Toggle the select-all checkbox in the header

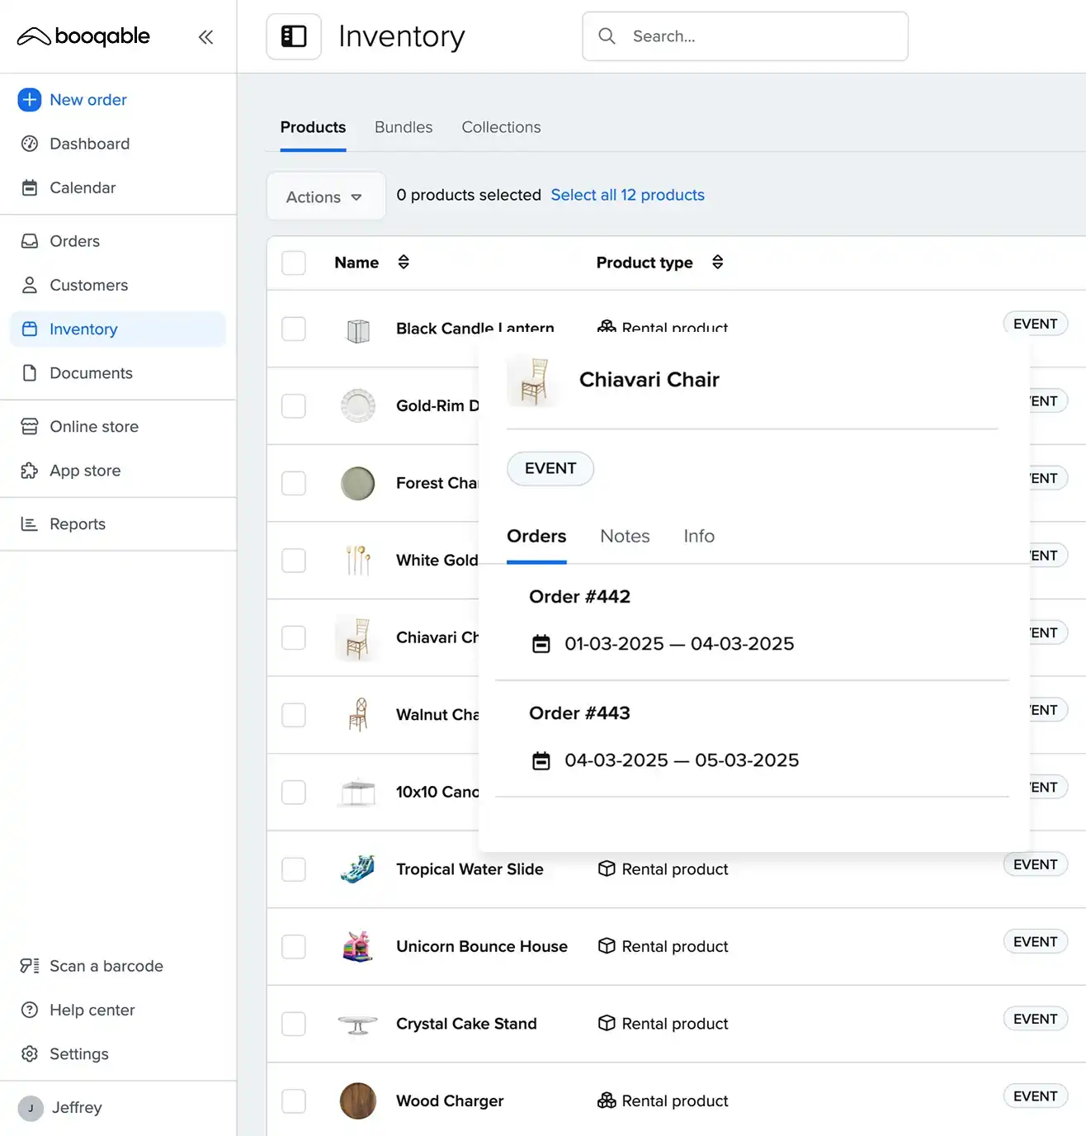pyautogui.click(x=294, y=262)
